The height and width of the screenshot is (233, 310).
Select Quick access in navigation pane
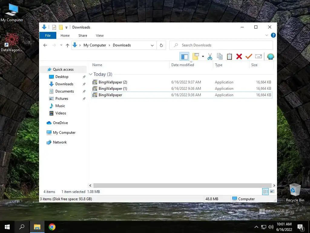(x=63, y=69)
